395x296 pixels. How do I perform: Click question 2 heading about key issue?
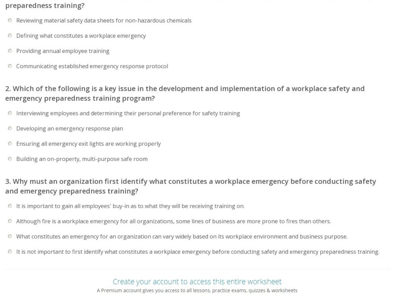[184, 93]
